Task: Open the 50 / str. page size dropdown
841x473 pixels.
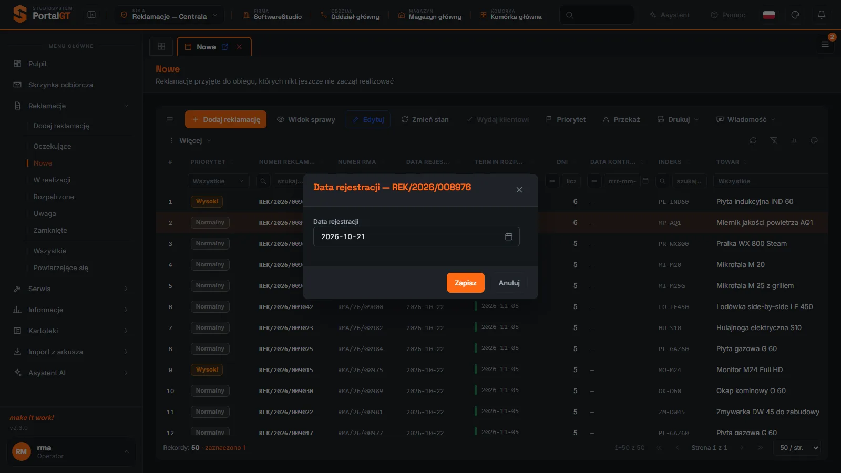Action: 797,448
